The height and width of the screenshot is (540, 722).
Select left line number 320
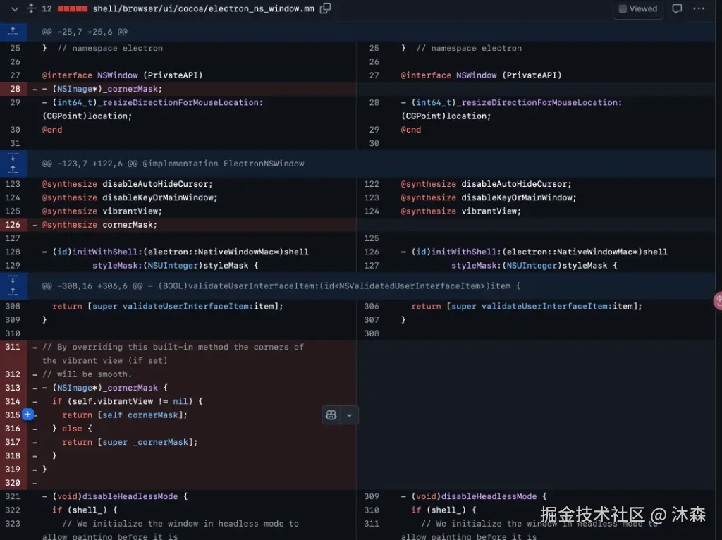[x=13, y=483]
